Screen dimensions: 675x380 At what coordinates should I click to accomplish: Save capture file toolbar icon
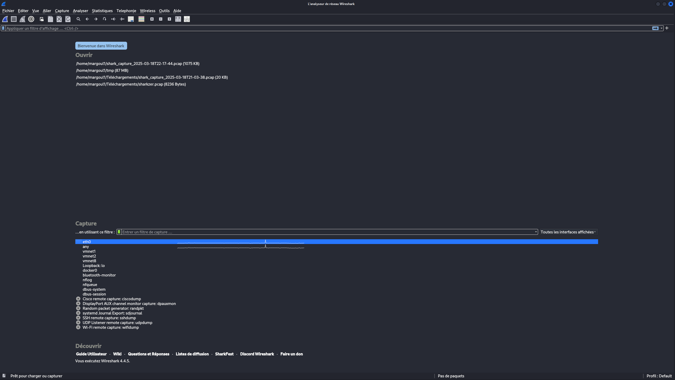point(50,19)
